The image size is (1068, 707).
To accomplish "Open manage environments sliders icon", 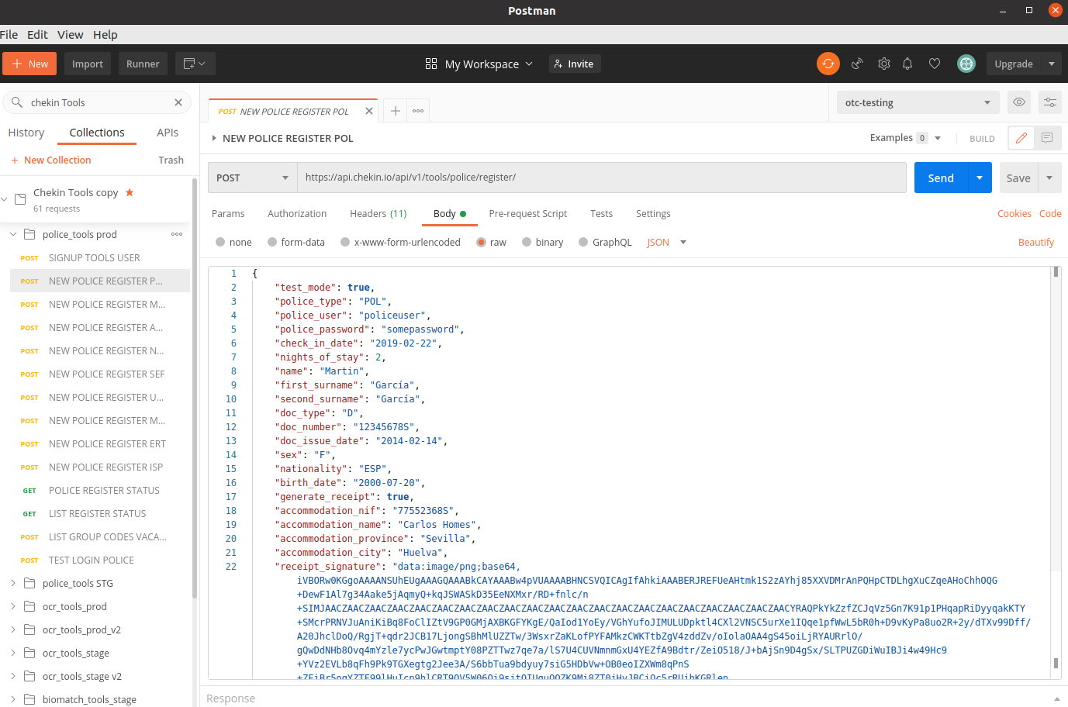I will point(1049,102).
